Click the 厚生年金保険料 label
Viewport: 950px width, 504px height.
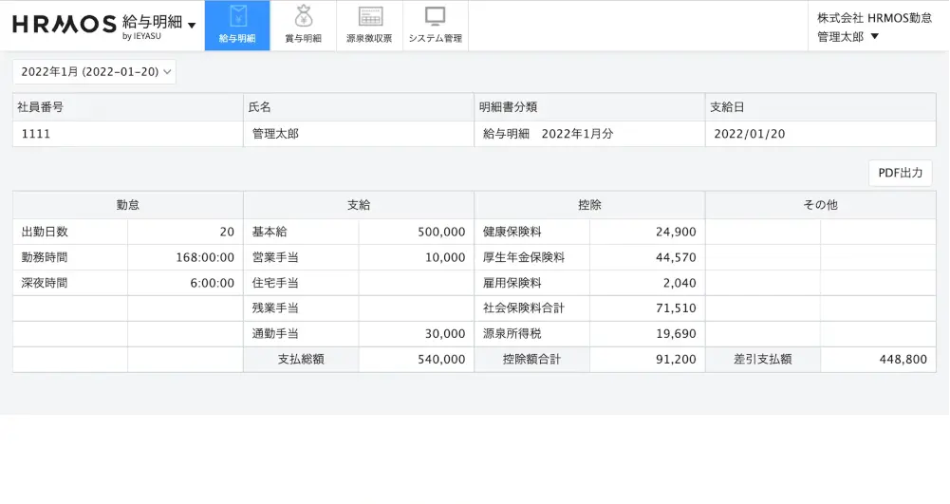(524, 257)
